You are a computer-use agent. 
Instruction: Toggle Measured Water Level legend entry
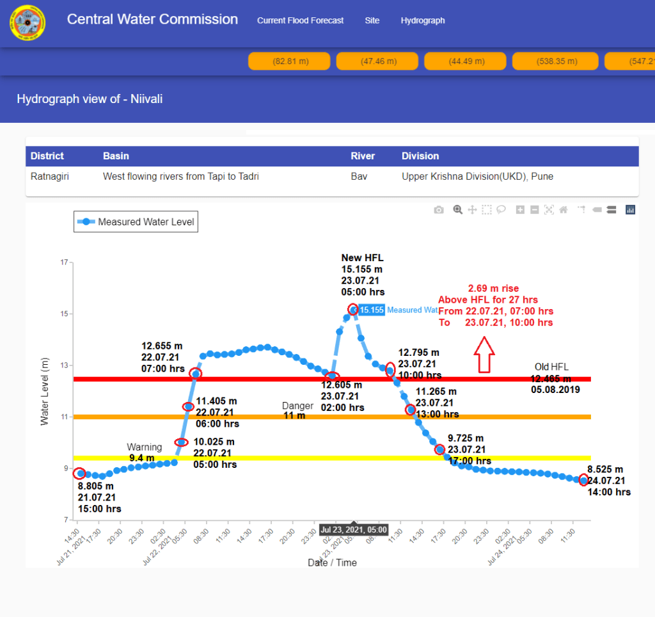click(x=136, y=222)
